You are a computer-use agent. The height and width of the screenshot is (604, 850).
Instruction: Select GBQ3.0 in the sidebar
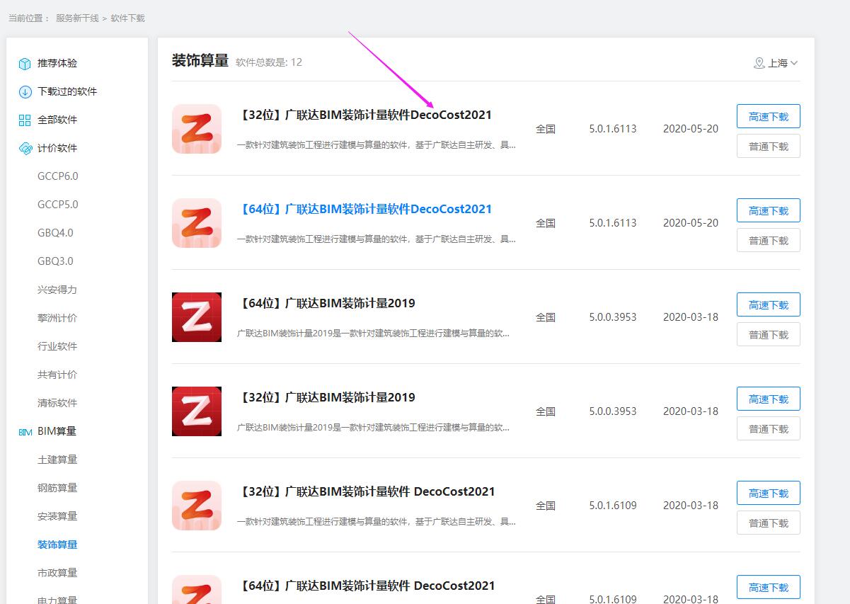pos(55,261)
